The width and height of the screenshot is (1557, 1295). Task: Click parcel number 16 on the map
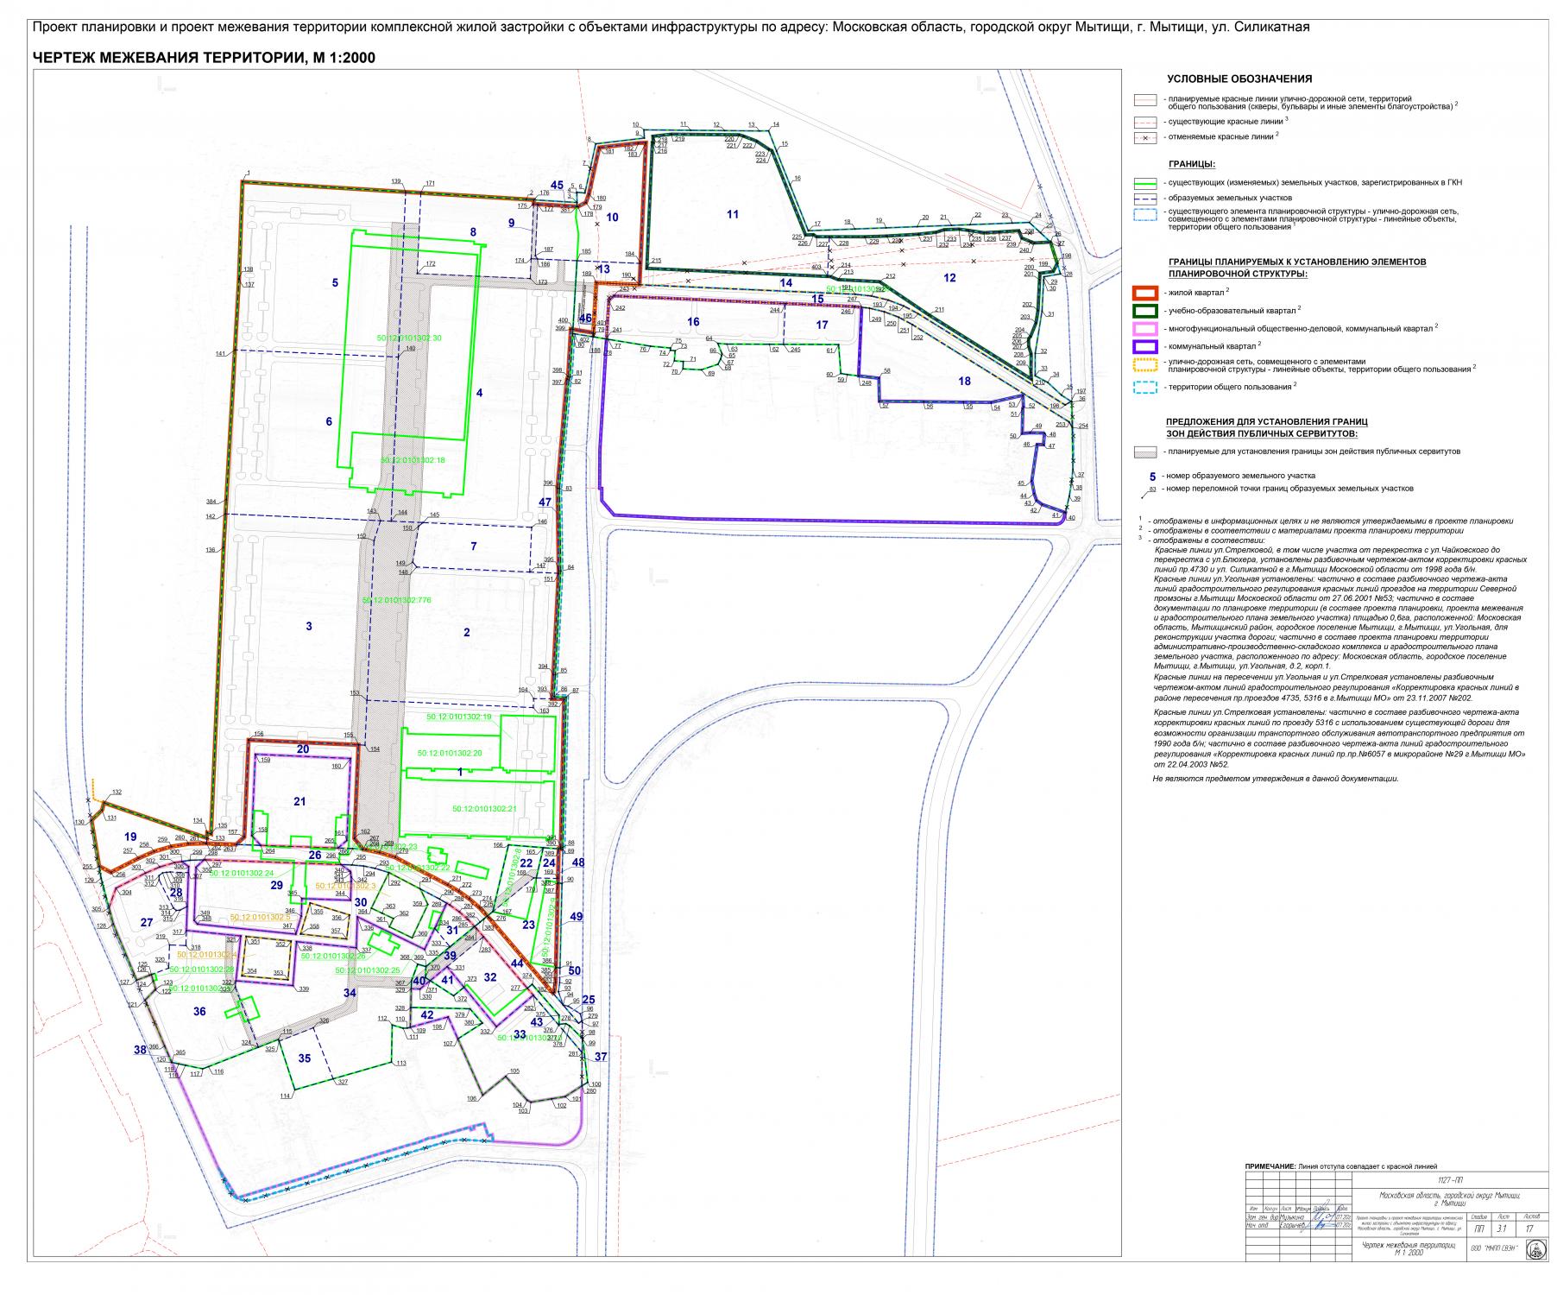click(x=693, y=322)
